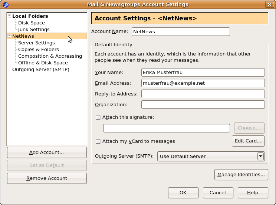
Task: Collapse the Local Folders tree node
Action: [x=9, y=16]
